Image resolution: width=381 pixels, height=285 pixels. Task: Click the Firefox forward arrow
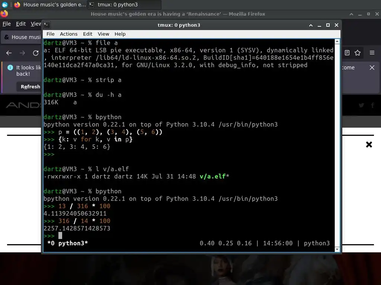[22, 53]
